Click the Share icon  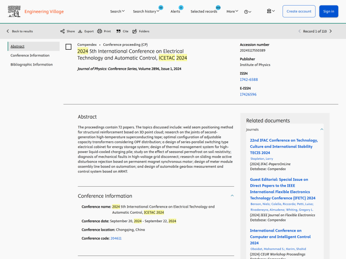(x=63, y=31)
